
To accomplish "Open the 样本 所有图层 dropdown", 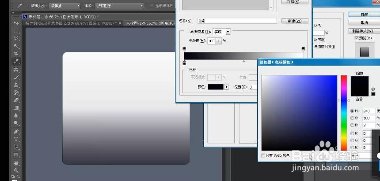I will pos(119,6).
